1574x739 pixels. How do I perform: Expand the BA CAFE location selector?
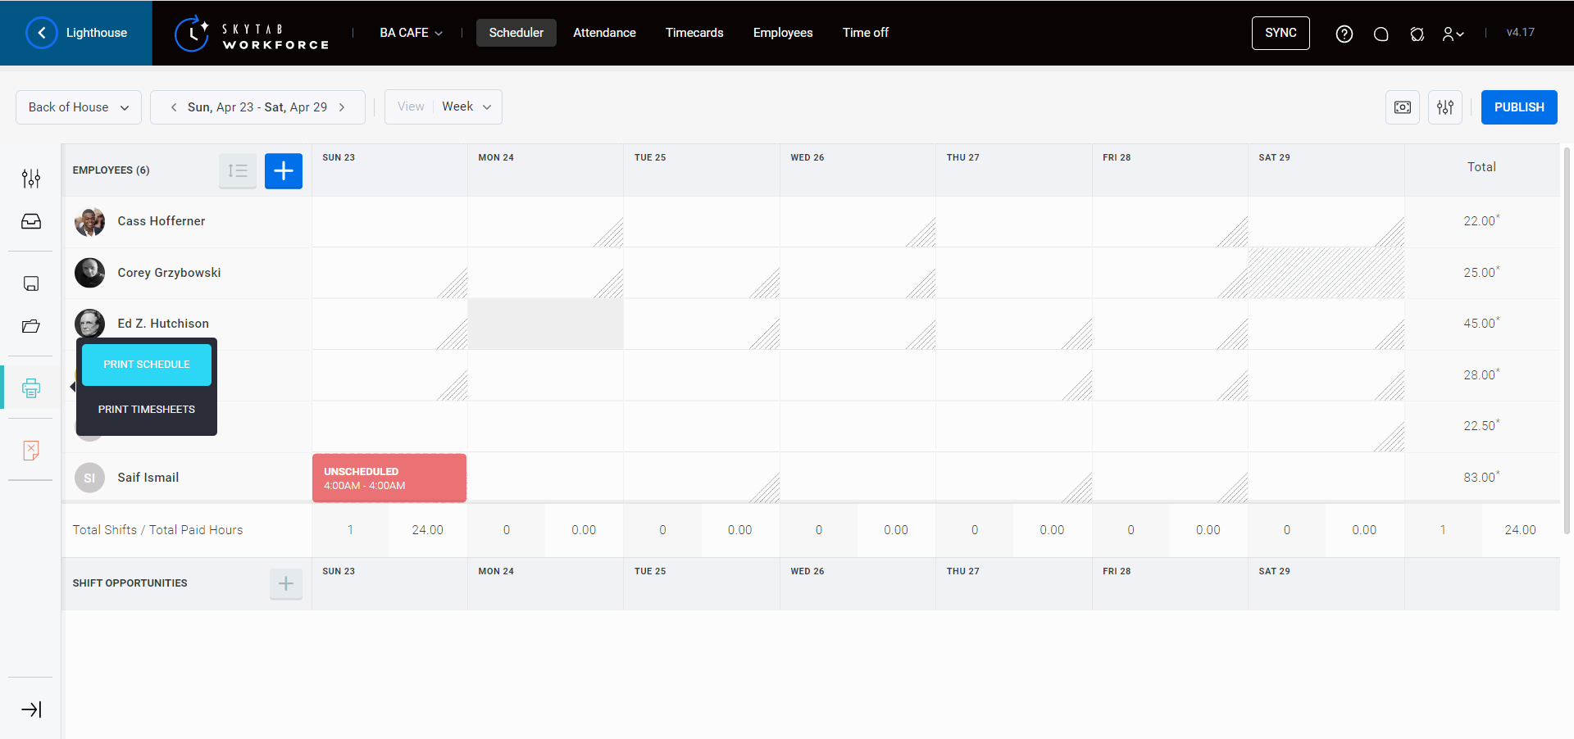tap(409, 33)
